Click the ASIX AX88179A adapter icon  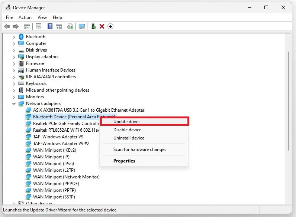click(28, 110)
